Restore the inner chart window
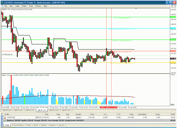The image size is (177, 128). pos(172,6)
